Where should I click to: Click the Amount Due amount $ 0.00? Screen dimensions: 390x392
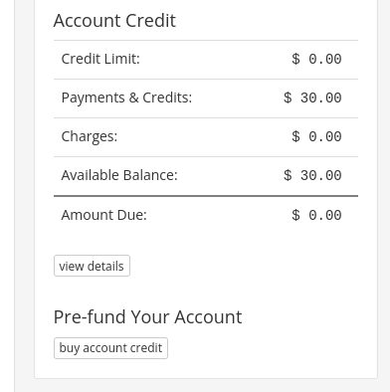[x=316, y=215]
